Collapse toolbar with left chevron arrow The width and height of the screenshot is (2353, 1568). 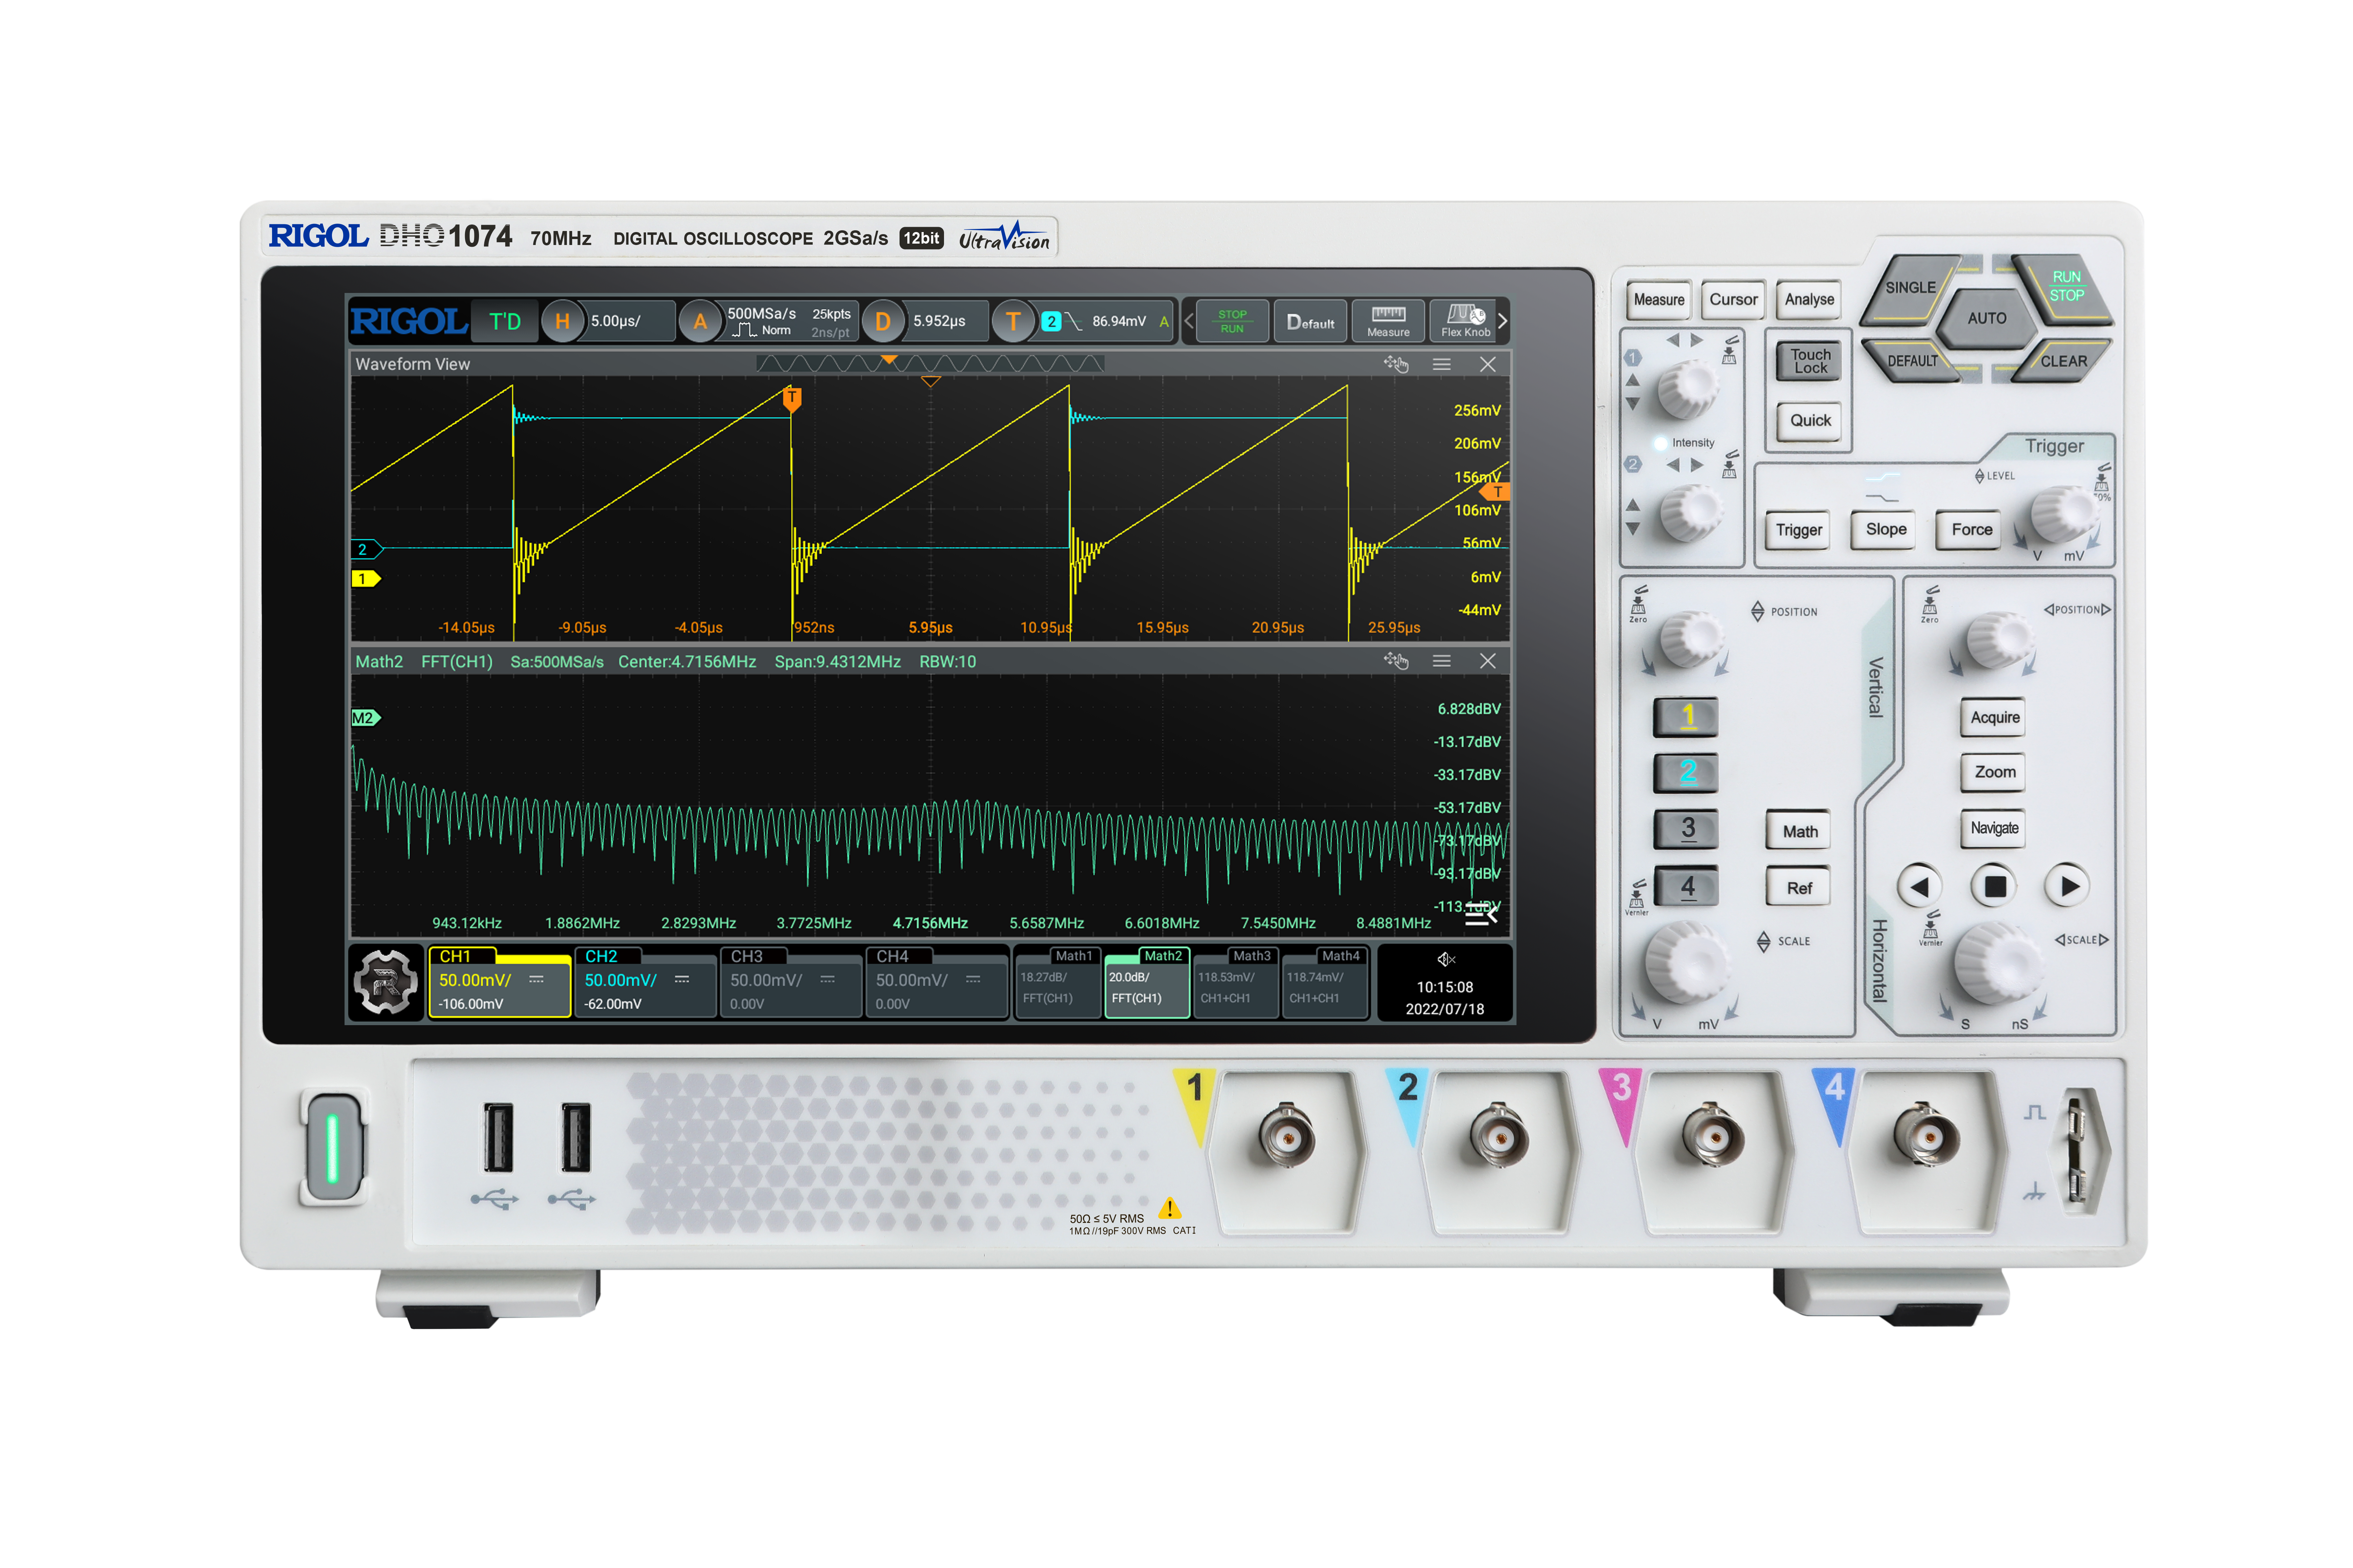[x=1188, y=321]
